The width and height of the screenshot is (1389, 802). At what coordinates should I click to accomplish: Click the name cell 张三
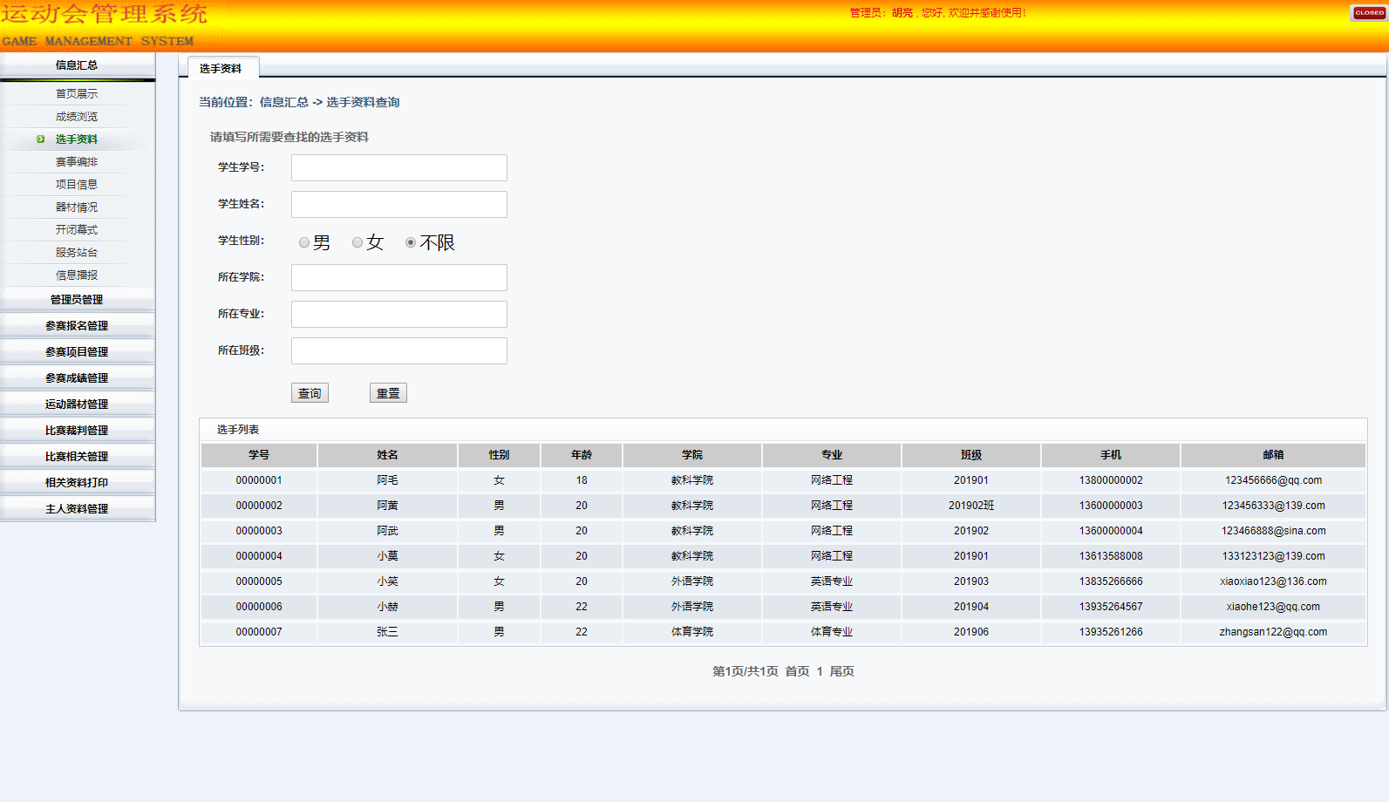coord(388,632)
